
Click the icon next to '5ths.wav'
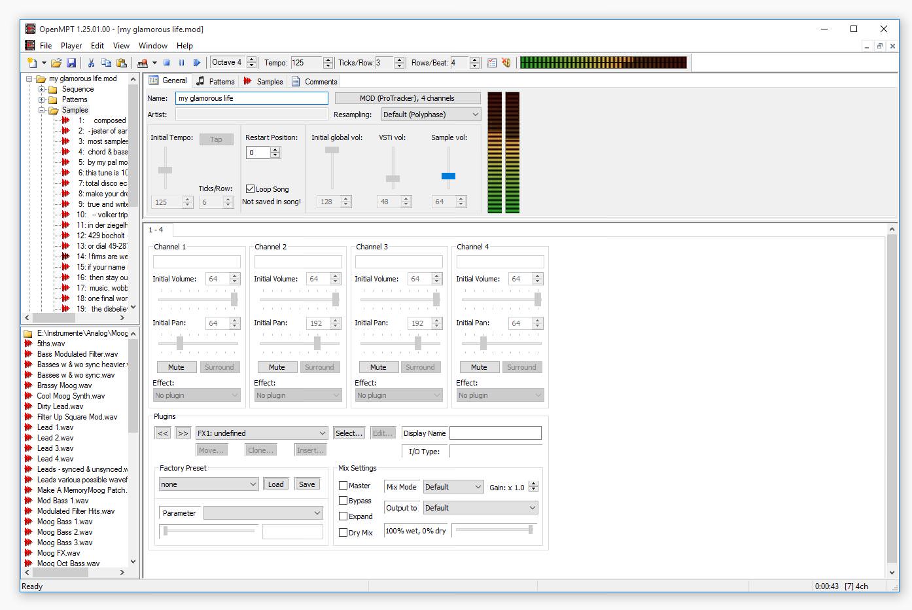click(28, 344)
